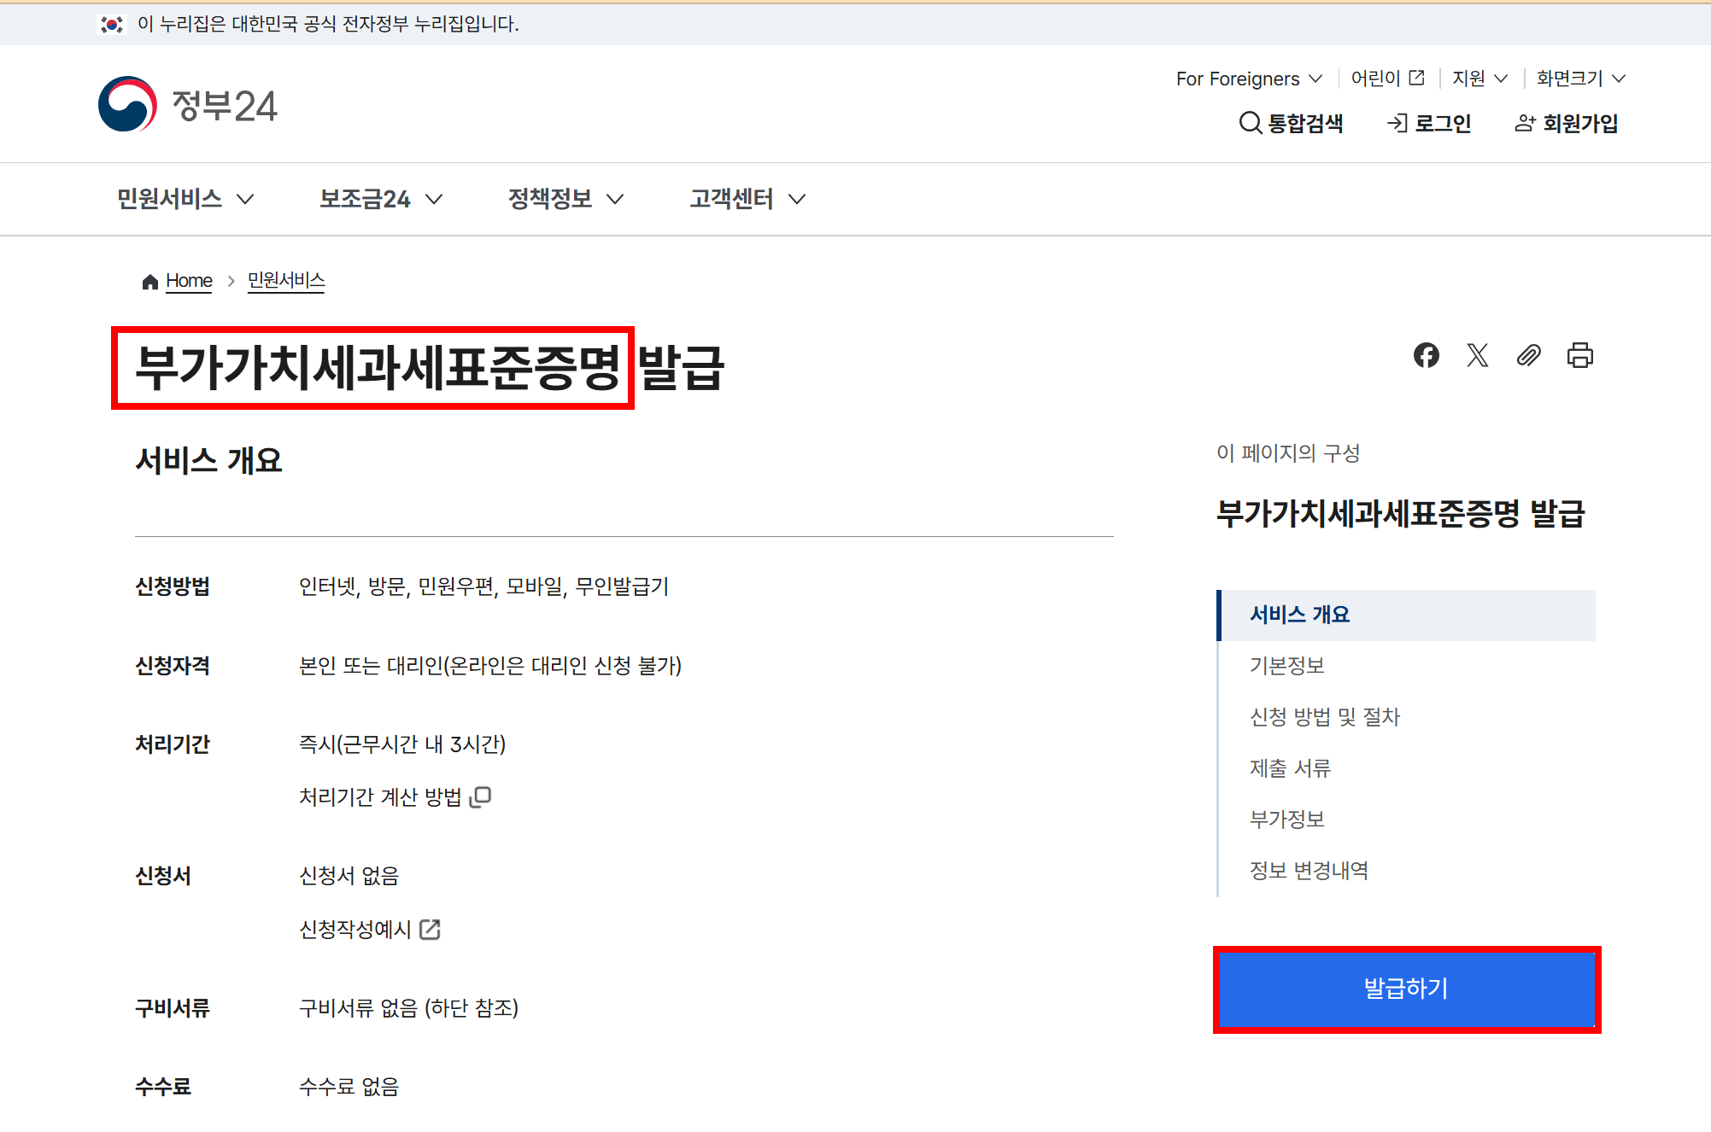Share page via X icon

[1477, 355]
